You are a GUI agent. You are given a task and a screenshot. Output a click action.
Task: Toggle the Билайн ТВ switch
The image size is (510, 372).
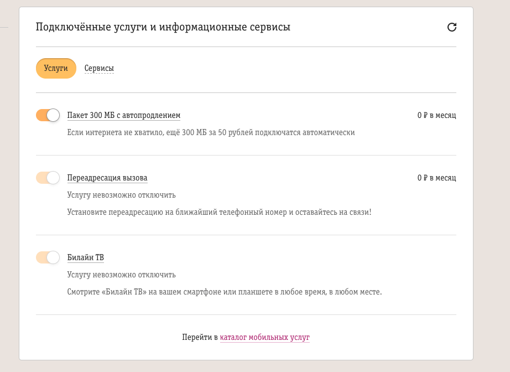(48, 257)
